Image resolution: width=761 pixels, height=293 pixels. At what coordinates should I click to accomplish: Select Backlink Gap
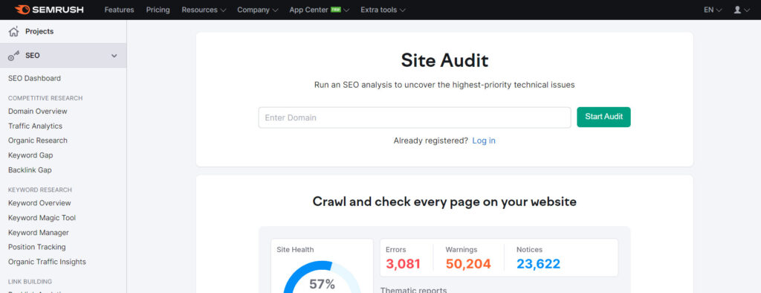point(30,170)
